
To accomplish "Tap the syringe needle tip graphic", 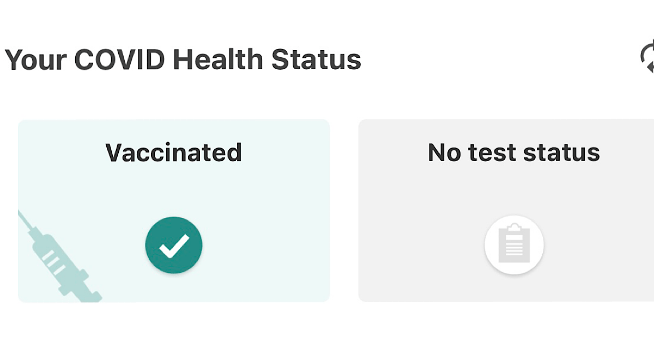I will point(26,220).
